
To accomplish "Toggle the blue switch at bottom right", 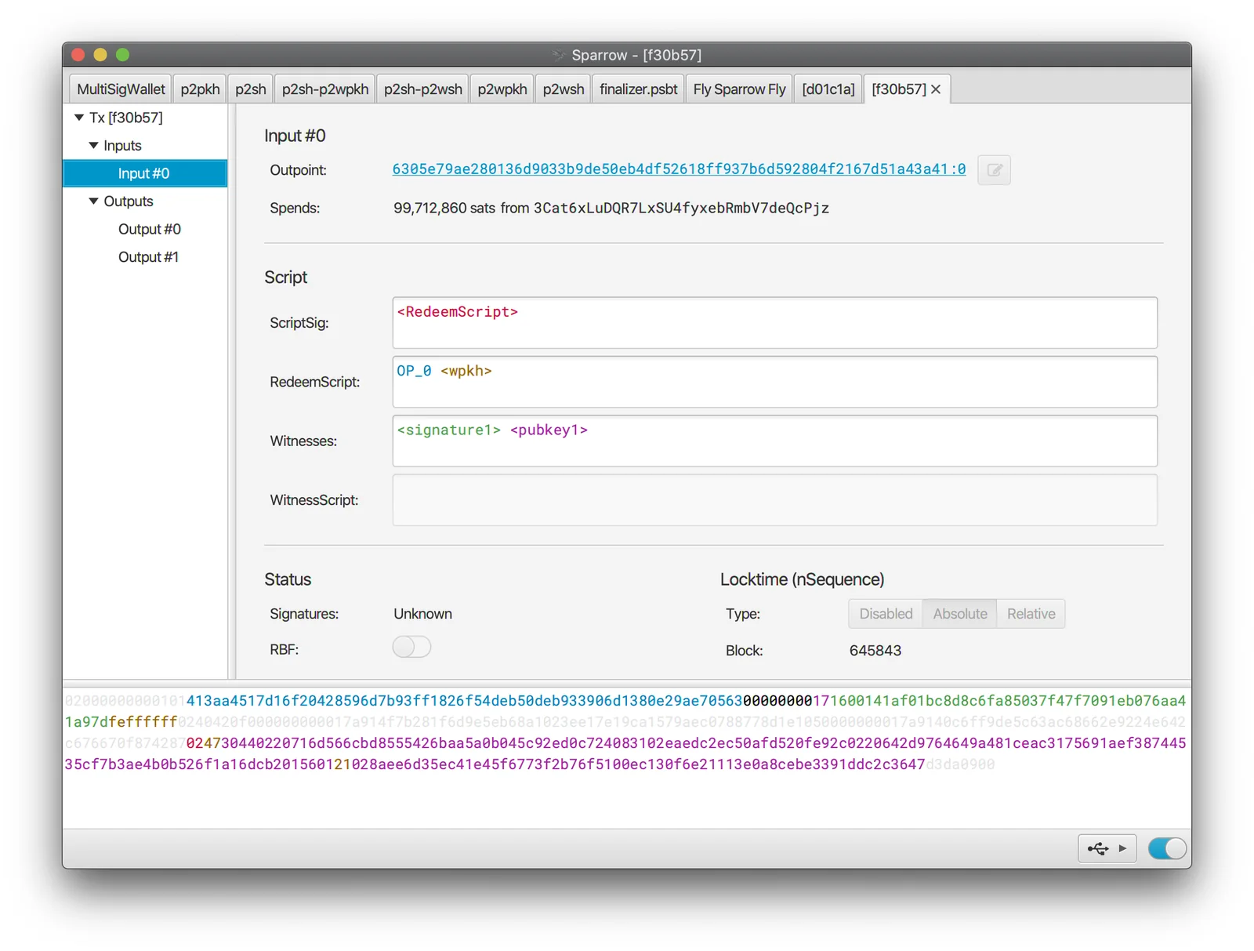I will 1167,848.
